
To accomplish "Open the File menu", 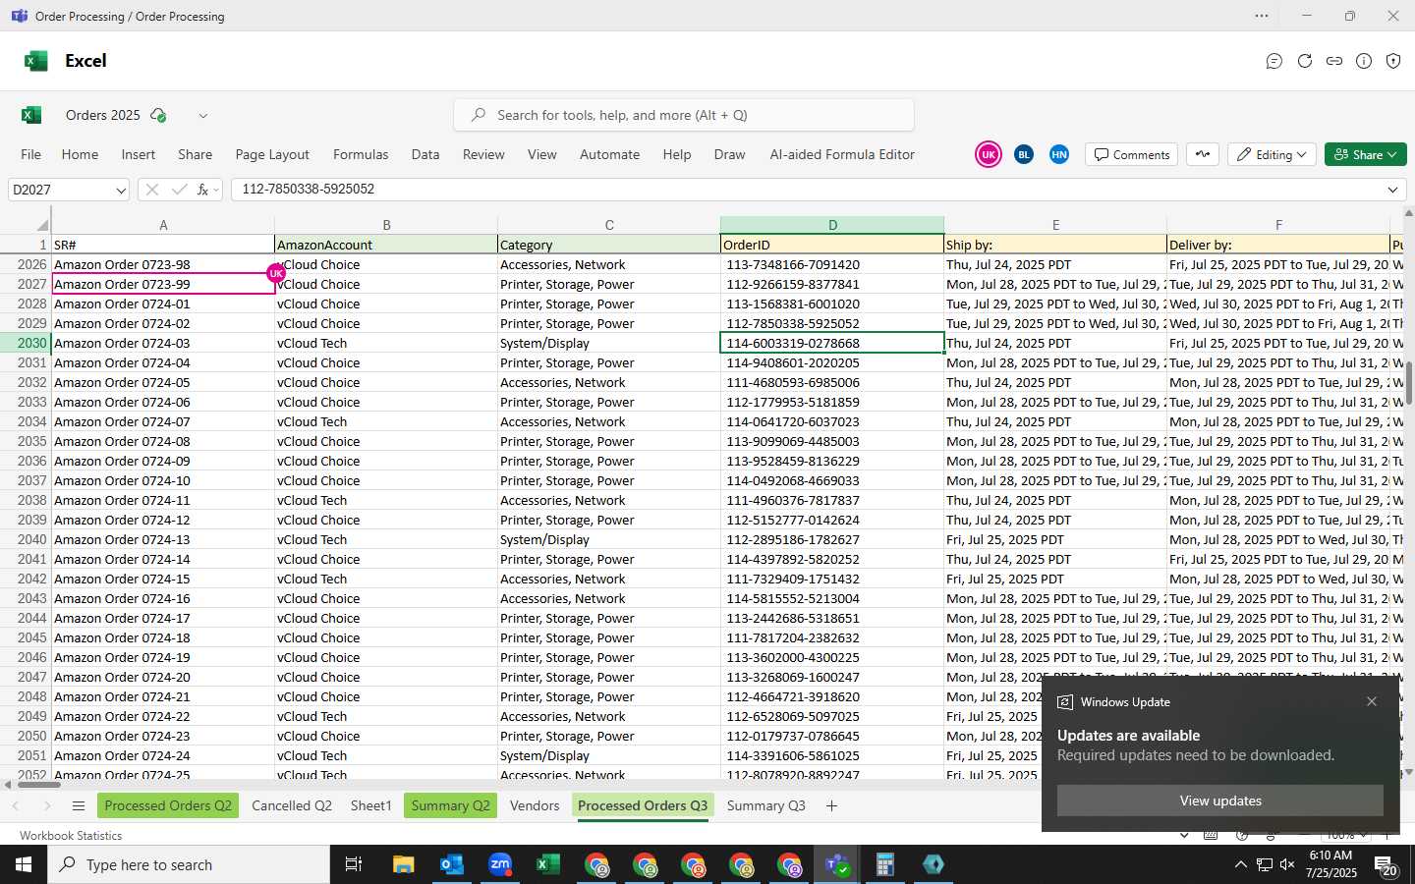I will (31, 154).
